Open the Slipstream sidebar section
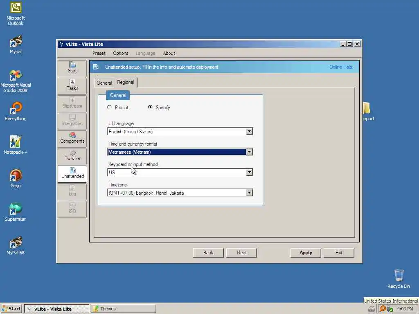419x314 pixels. click(x=72, y=103)
